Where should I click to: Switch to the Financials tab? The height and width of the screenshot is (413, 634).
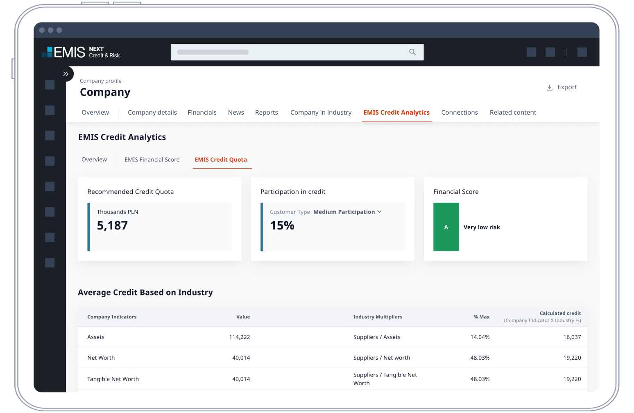202,113
